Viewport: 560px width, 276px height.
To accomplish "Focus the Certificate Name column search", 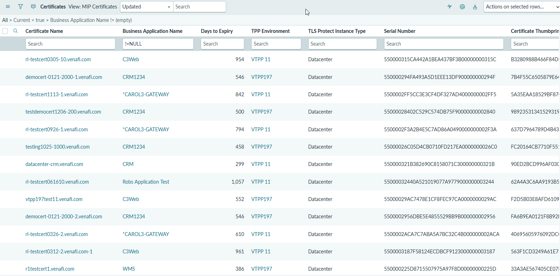I will 70,44.
